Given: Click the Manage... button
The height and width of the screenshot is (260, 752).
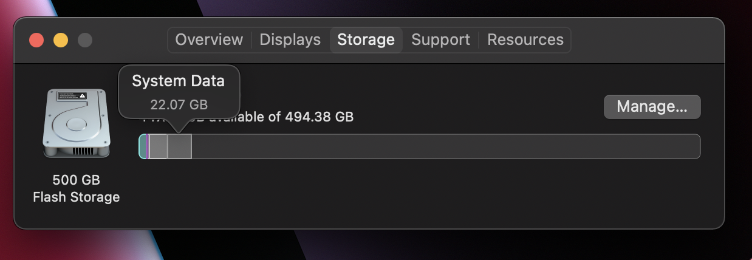Looking at the screenshot, I should 652,107.
